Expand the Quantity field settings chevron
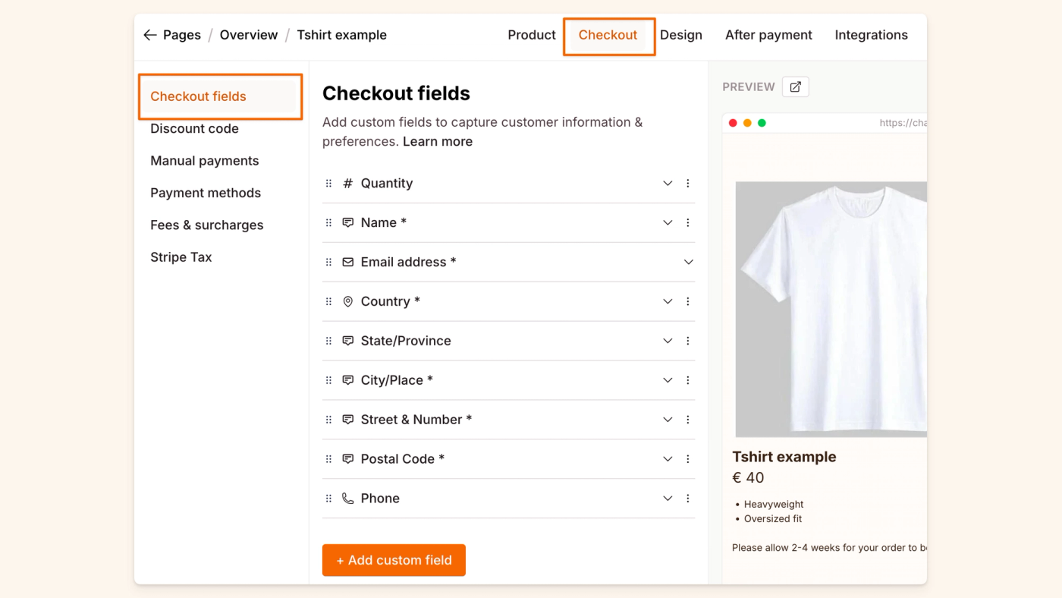The width and height of the screenshot is (1062, 598). (x=667, y=183)
